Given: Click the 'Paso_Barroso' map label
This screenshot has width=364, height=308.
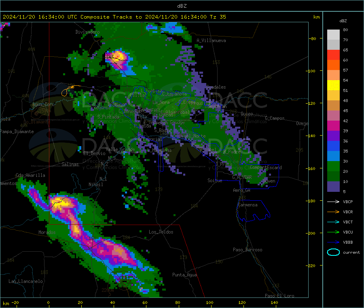Looking at the screenshot, I should [248, 250].
